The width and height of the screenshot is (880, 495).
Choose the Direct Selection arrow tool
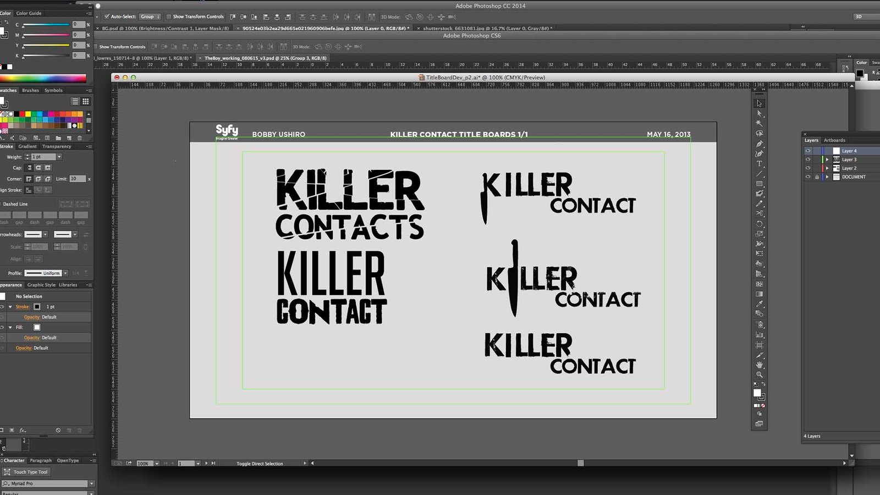pyautogui.click(x=760, y=113)
